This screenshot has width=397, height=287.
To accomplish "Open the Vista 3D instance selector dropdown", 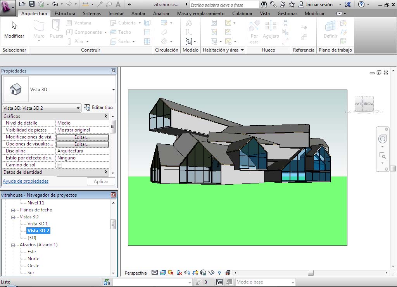I will [x=78, y=108].
